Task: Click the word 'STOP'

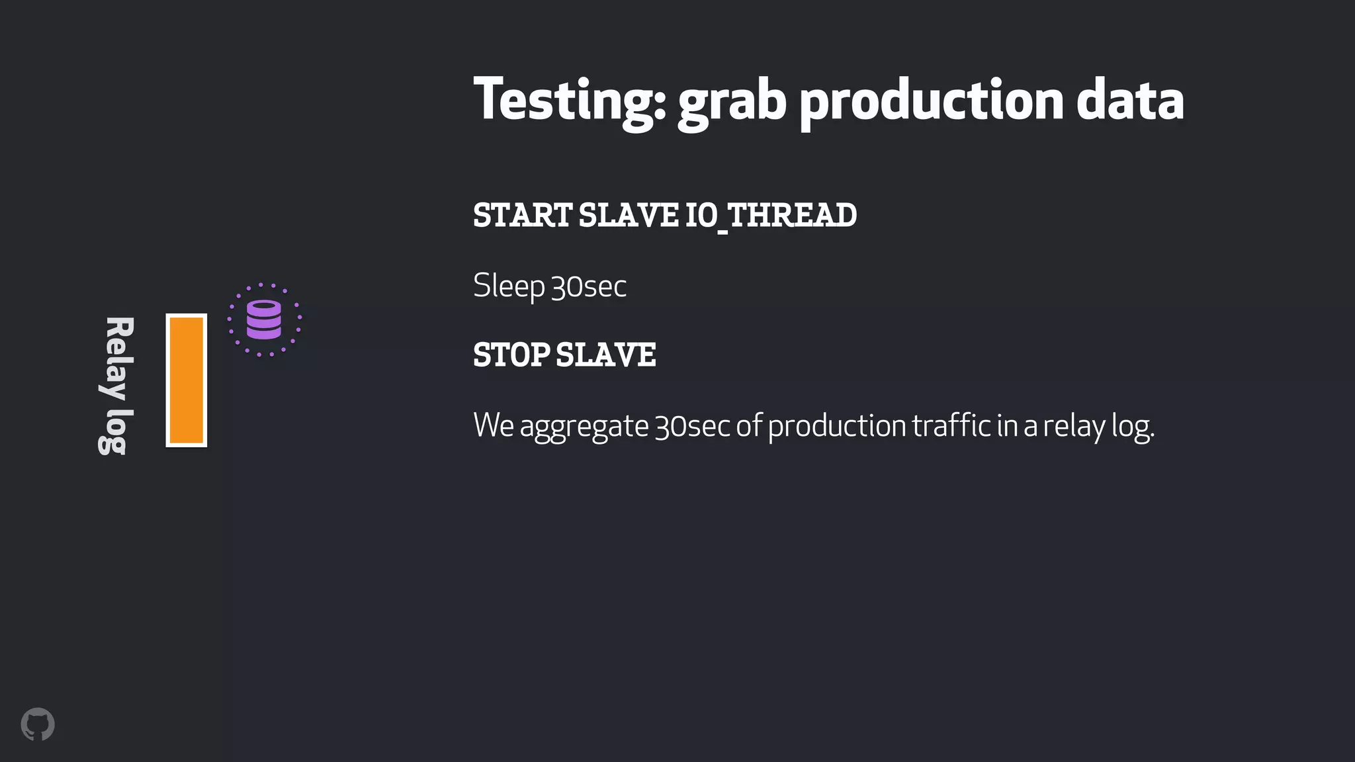Action: (x=511, y=355)
